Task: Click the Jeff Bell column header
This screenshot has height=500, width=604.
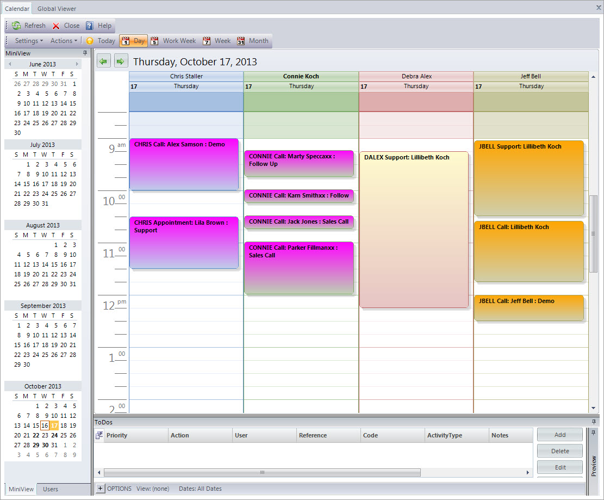Action: coord(531,76)
